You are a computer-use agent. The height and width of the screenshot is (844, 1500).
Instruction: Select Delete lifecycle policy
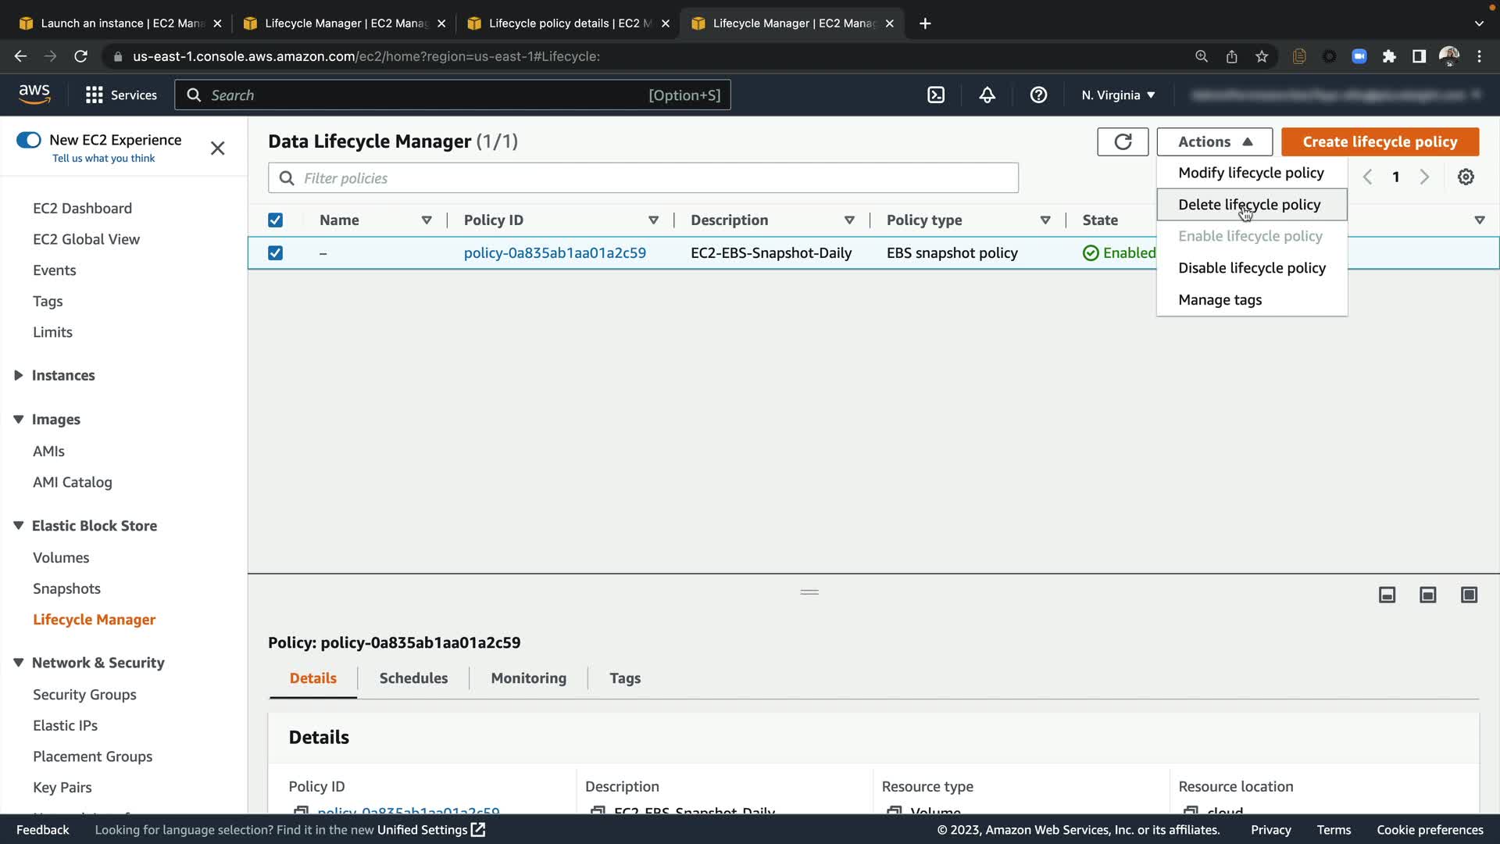pyautogui.click(x=1249, y=205)
